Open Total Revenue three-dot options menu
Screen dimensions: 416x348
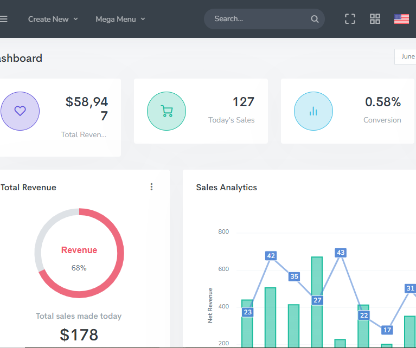tap(151, 187)
